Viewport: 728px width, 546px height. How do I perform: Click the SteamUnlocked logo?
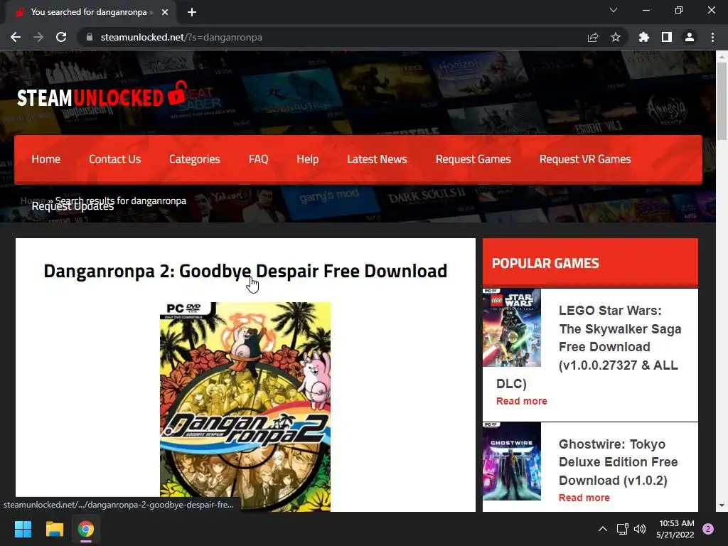(102, 95)
